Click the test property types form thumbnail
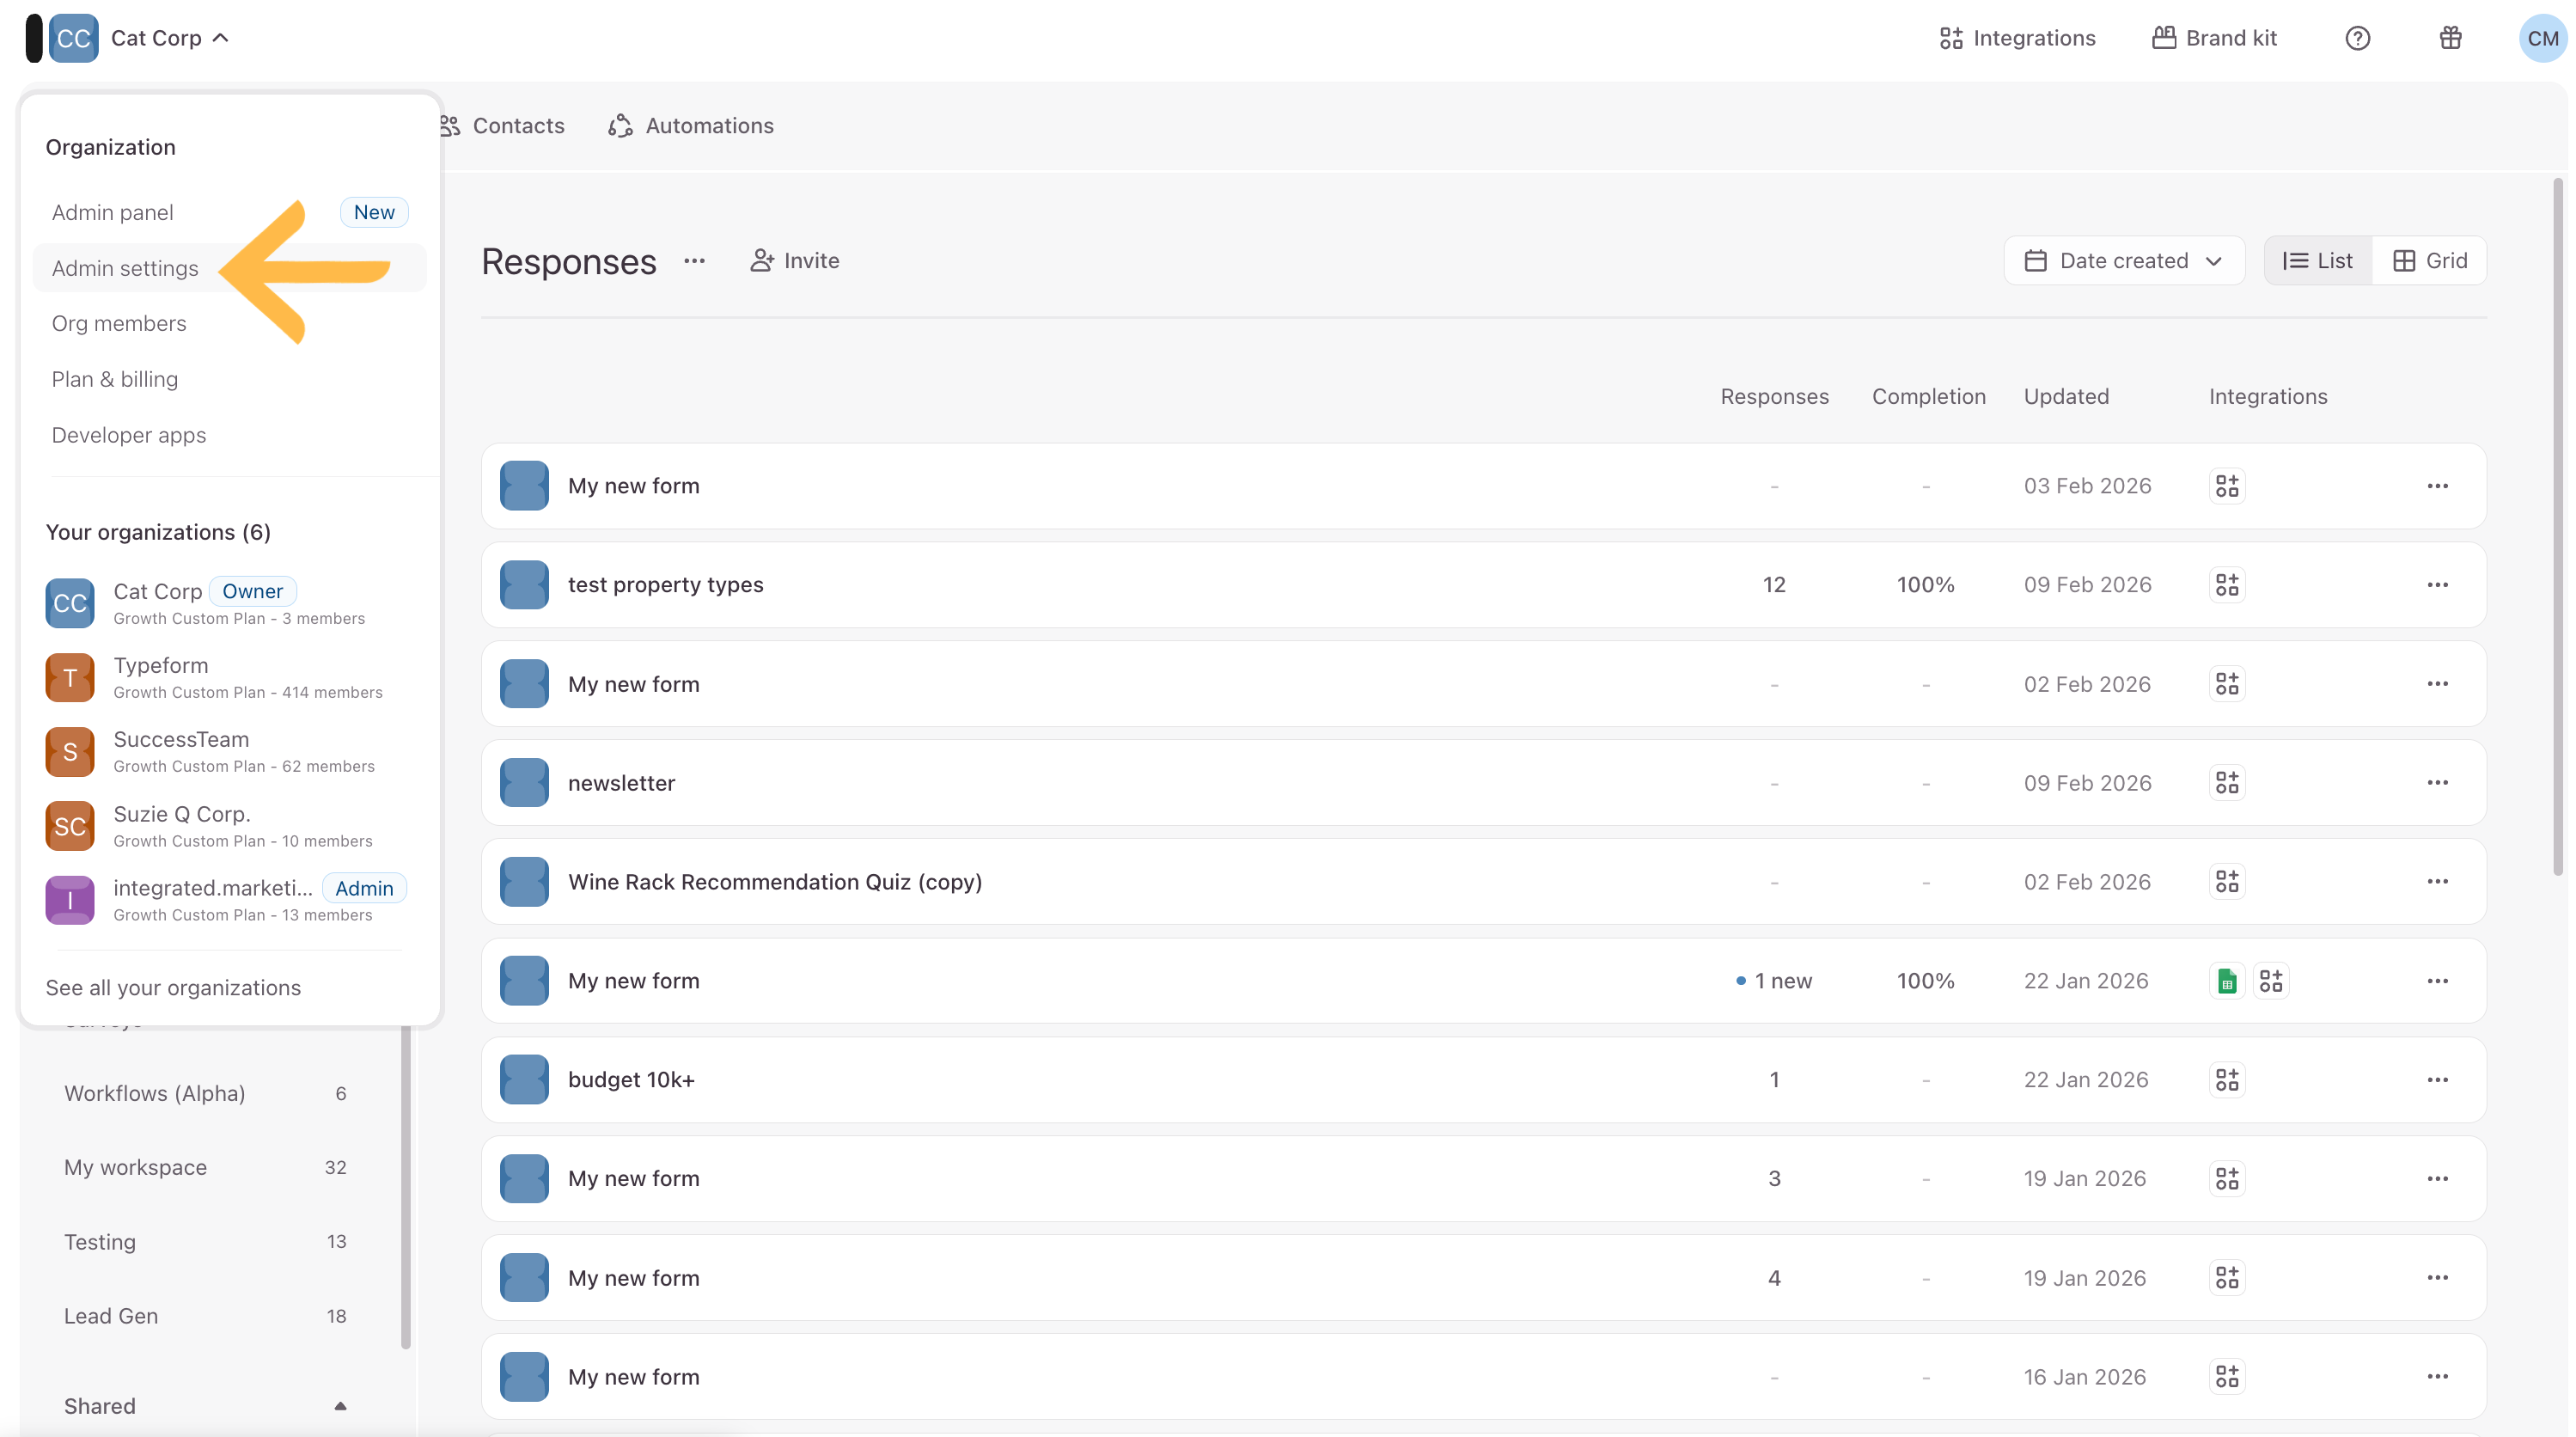Viewport: 2576px width, 1437px height. pos(524,585)
